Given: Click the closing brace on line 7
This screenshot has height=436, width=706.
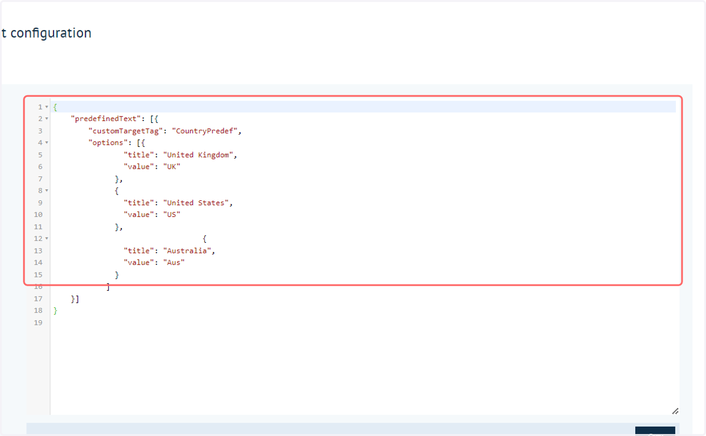Looking at the screenshot, I should 117,179.
